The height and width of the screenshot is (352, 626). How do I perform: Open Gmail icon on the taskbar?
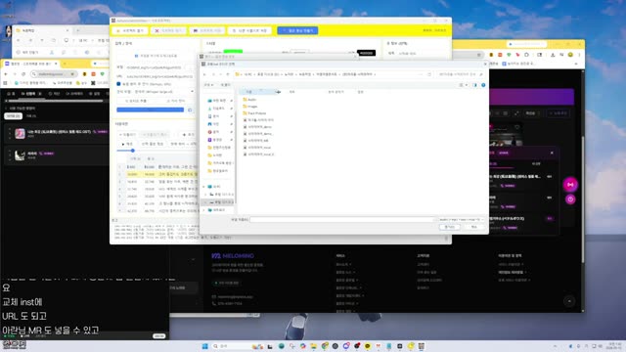pyautogui.click(x=379, y=346)
